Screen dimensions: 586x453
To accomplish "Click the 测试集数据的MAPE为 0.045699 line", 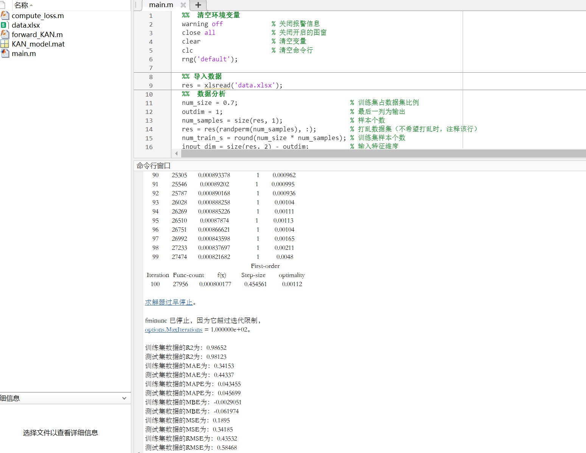I will pyautogui.click(x=193, y=393).
